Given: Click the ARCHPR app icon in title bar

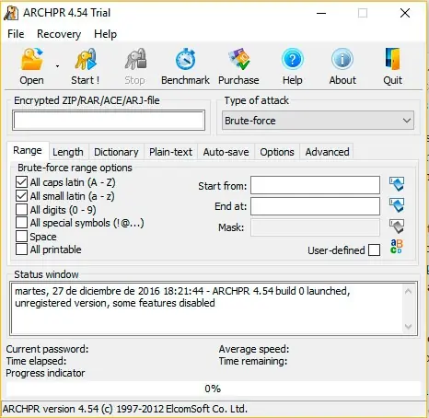Looking at the screenshot, I should pos(11,13).
